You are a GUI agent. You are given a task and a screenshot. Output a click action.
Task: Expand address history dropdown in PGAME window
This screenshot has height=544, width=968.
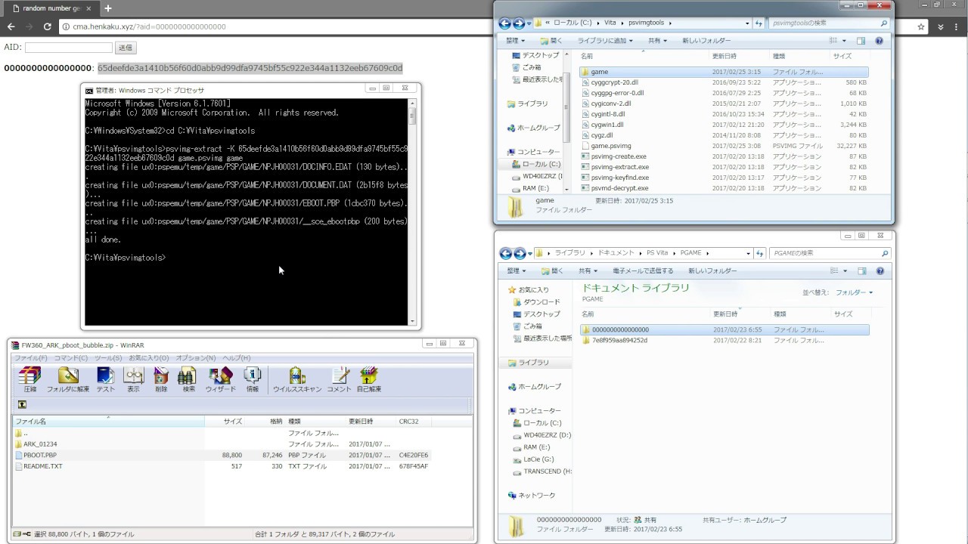[749, 253]
